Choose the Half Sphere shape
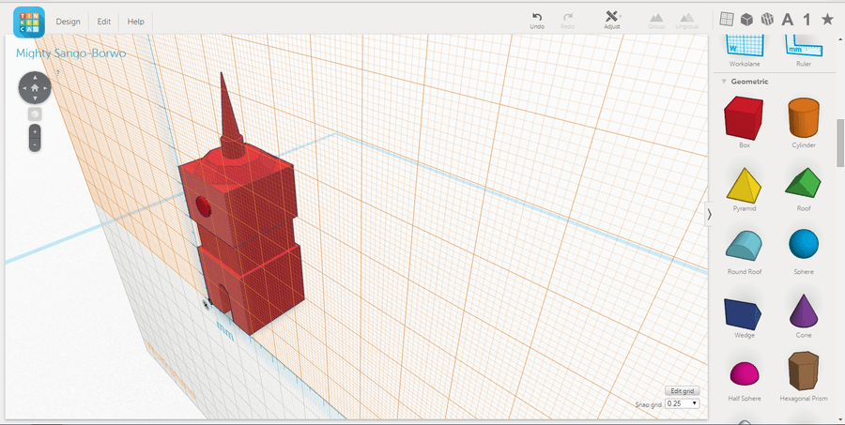Image resolution: width=845 pixels, height=425 pixels. (x=744, y=373)
